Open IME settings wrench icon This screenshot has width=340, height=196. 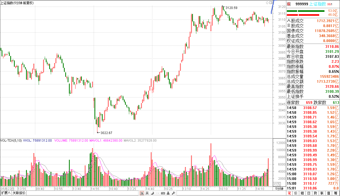tap(173, 193)
